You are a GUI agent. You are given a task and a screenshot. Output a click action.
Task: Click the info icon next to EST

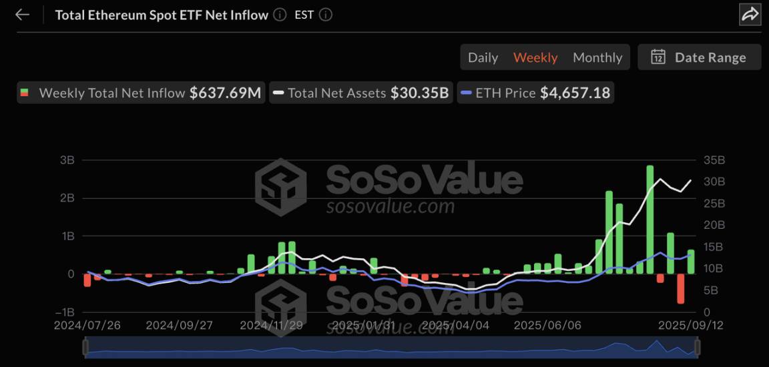click(x=326, y=15)
